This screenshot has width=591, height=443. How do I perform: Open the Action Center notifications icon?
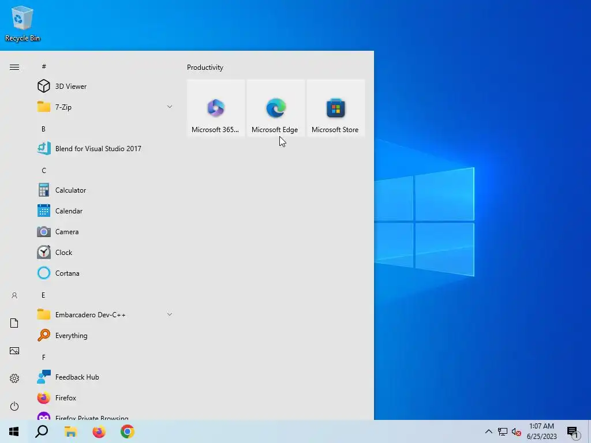tap(573, 432)
